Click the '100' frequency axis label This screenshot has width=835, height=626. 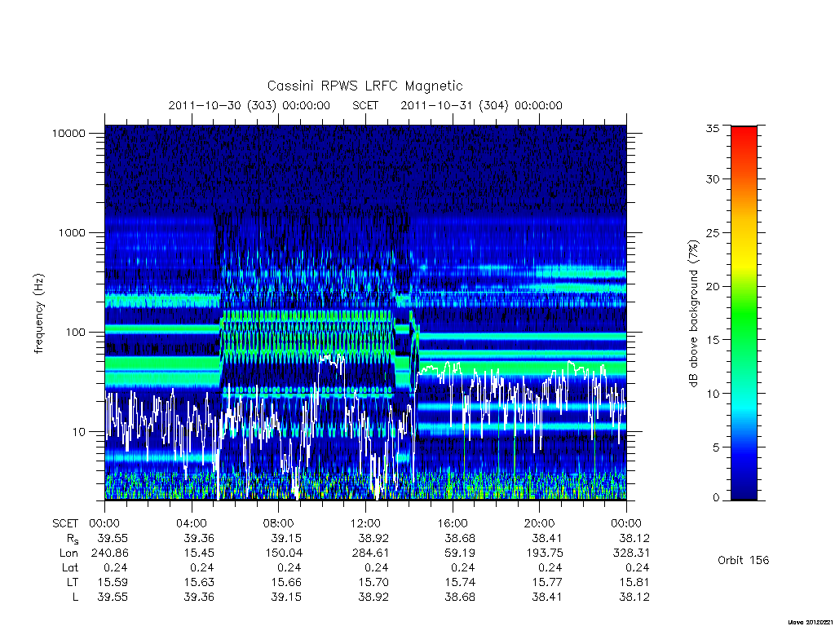pyautogui.click(x=74, y=333)
